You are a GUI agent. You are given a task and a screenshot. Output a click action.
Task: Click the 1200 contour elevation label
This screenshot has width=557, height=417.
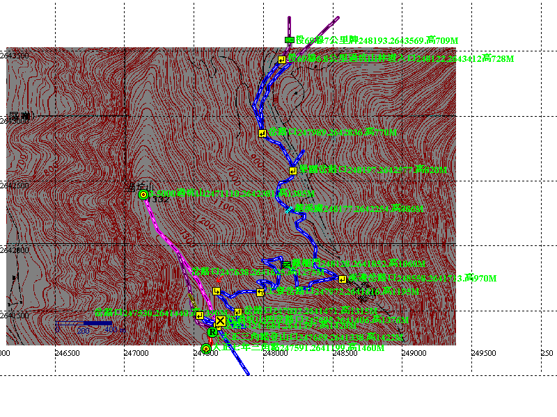tap(205, 223)
